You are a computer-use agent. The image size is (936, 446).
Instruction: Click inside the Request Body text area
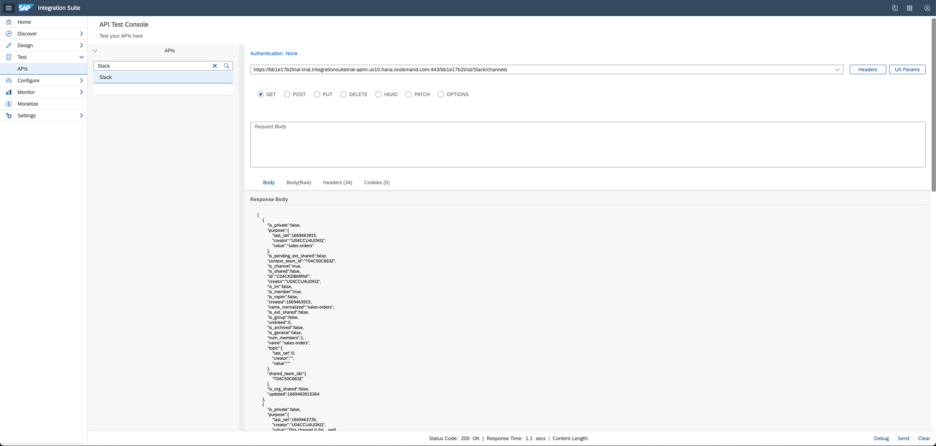point(588,145)
